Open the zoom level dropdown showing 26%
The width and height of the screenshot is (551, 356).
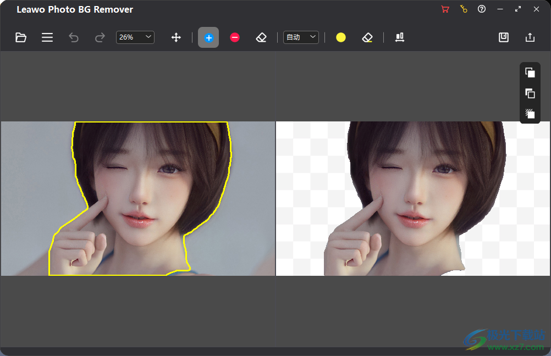[x=135, y=37]
